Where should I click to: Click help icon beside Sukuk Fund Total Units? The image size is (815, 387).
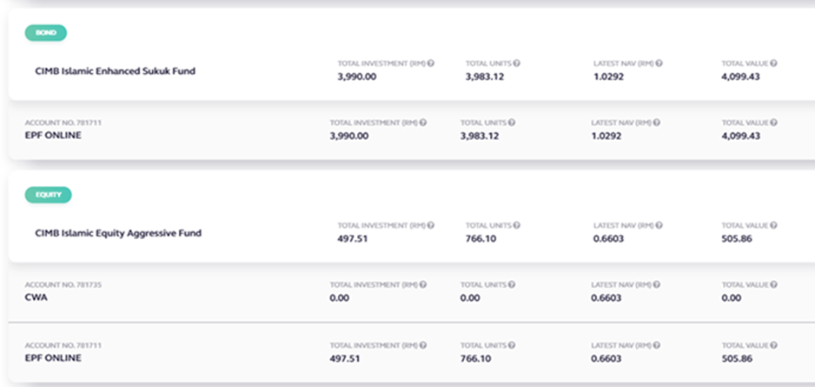517,63
